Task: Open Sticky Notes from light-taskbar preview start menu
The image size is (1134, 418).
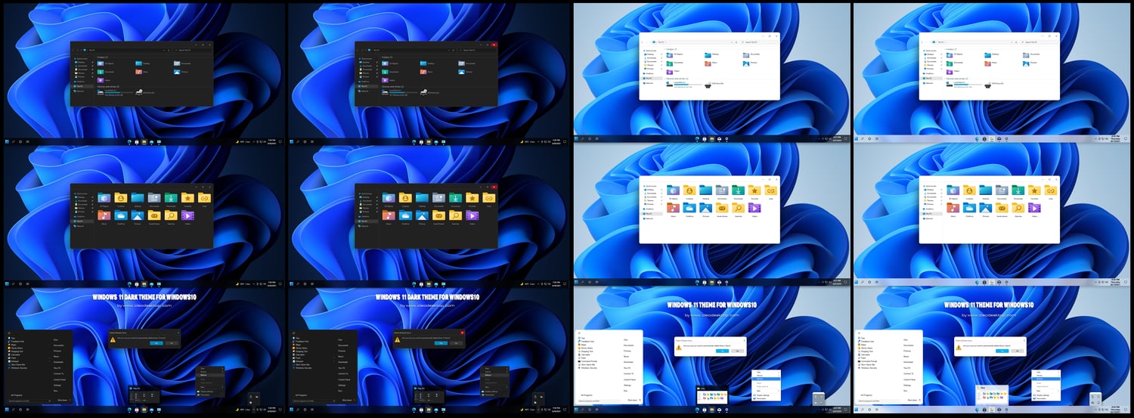Action: click(x=866, y=348)
